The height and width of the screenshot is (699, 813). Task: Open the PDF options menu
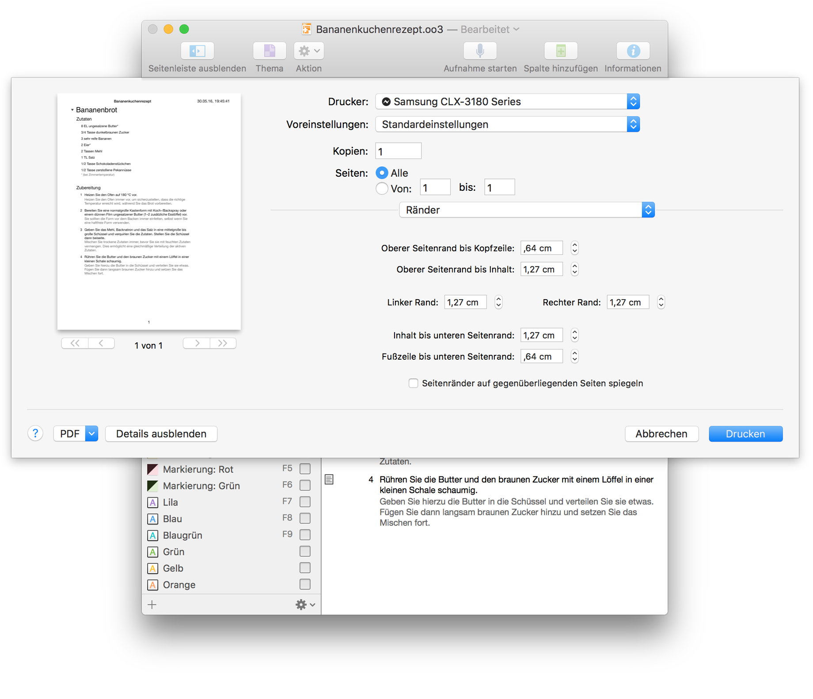click(x=91, y=434)
